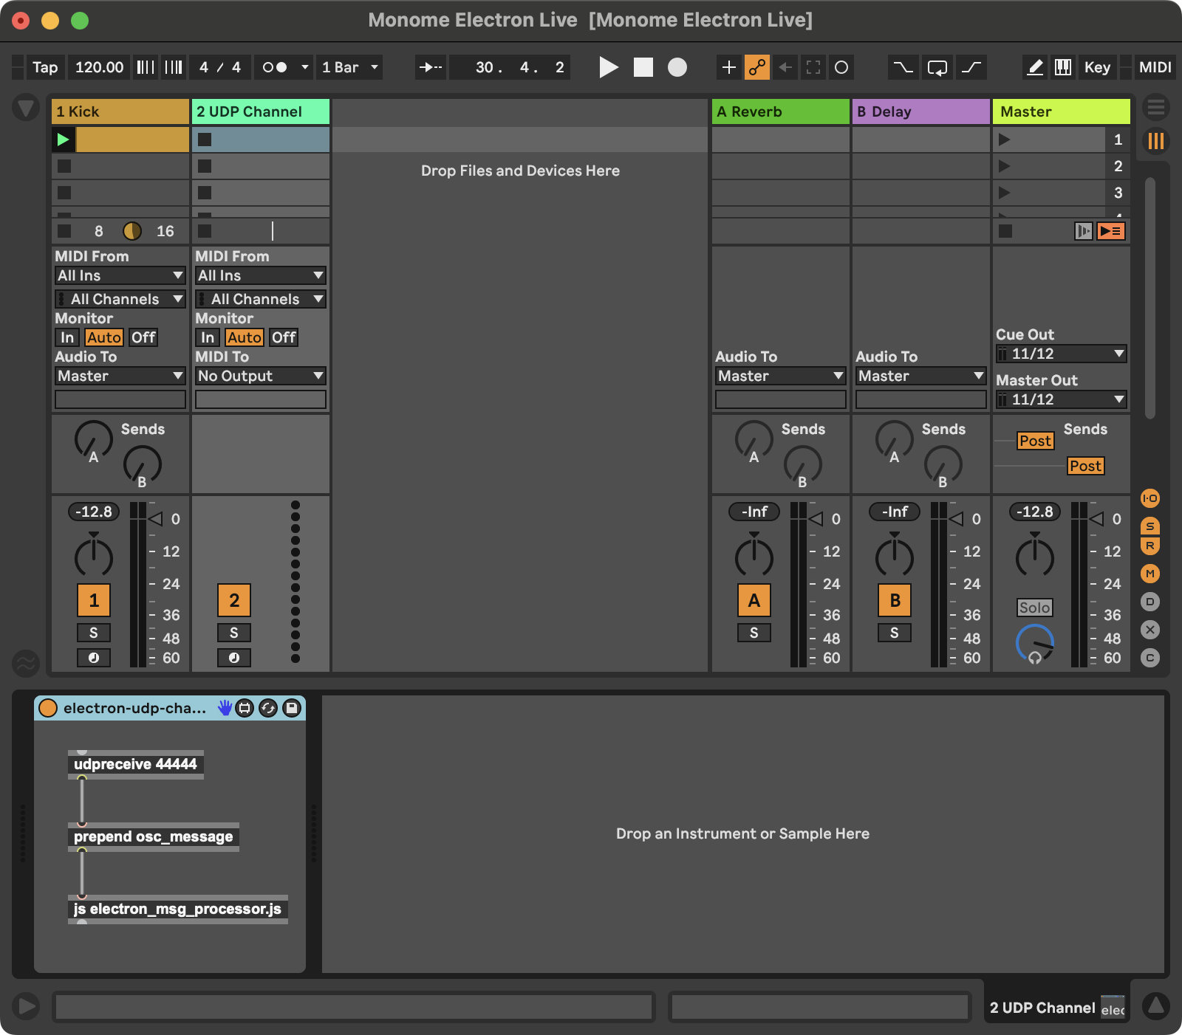Select the 2 UDP Channel track header
This screenshot has width=1182, height=1035.
[260, 111]
